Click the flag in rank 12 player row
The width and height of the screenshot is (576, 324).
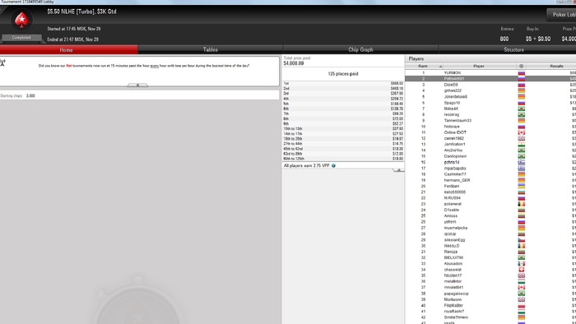[521, 139]
